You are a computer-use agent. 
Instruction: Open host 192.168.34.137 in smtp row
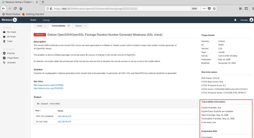[x=64, y=122]
